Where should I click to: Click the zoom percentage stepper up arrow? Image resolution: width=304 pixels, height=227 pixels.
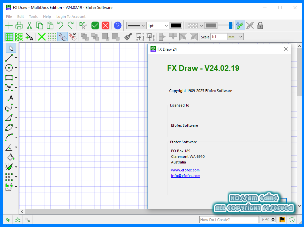[273, 218]
